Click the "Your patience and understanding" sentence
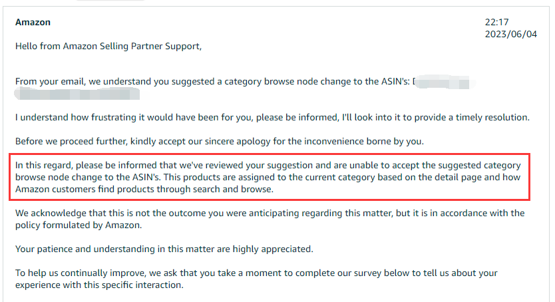Viewport: 555px width, 302px height. (x=164, y=249)
